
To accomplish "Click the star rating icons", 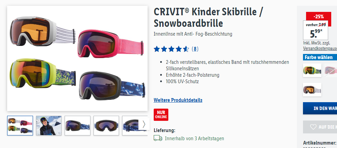I will click(x=171, y=49).
